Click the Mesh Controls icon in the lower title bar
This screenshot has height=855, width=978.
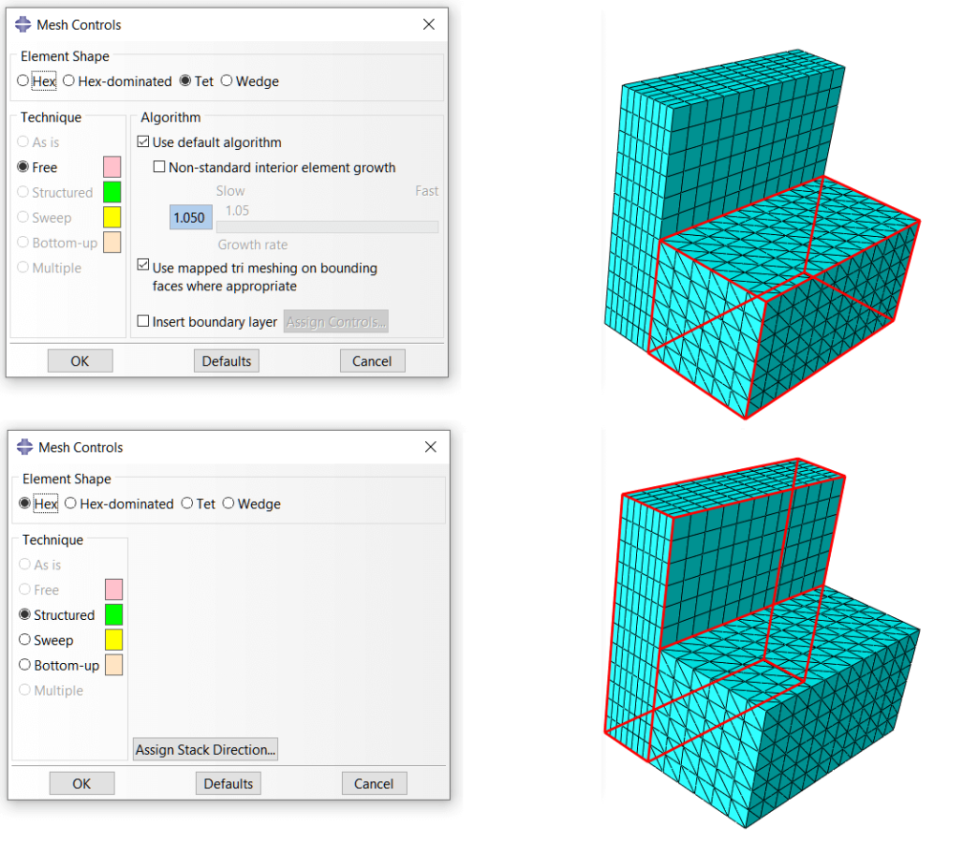click(x=23, y=446)
